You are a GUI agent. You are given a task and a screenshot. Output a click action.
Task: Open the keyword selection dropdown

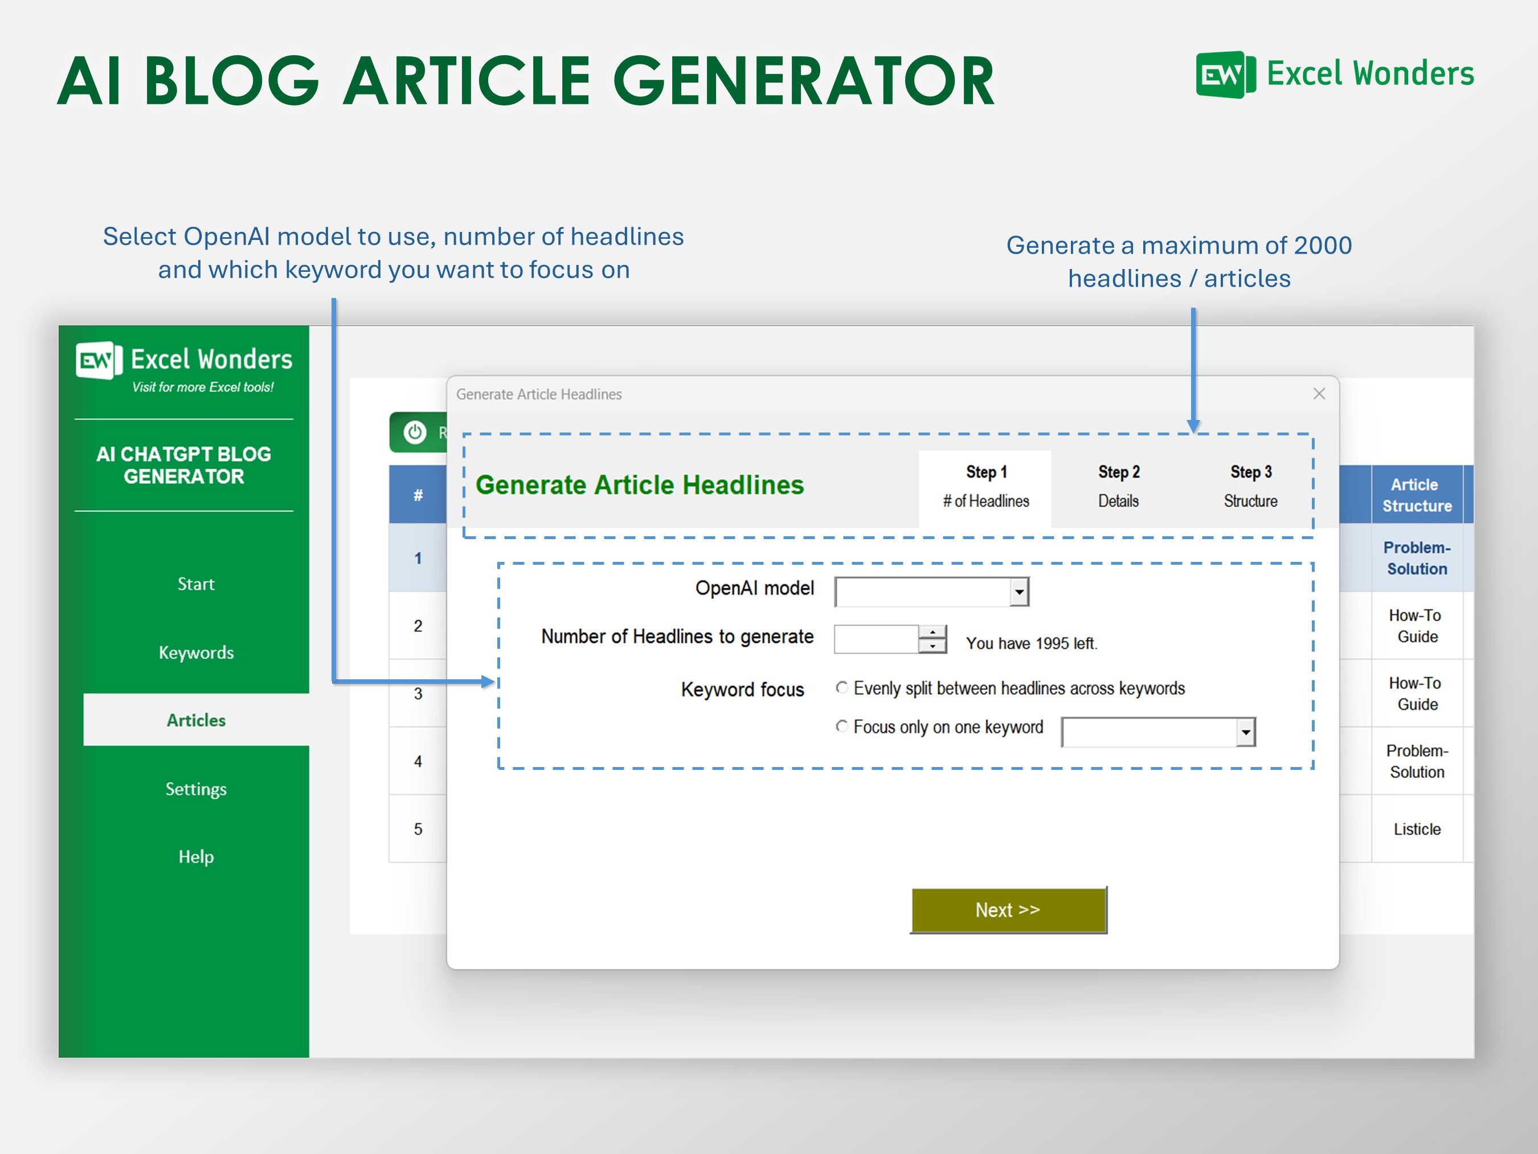coord(1245,731)
